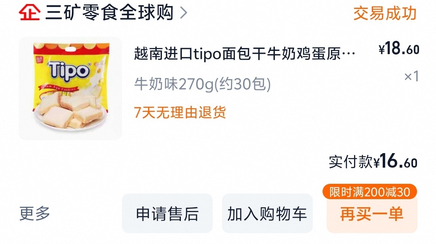Tap the red enterprise store badge icon
Image resolution: width=436 pixels, height=244 pixels.
tap(29, 13)
